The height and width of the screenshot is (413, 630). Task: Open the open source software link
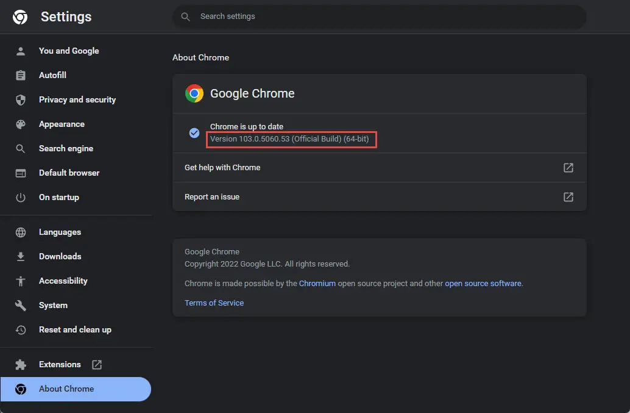tap(483, 284)
